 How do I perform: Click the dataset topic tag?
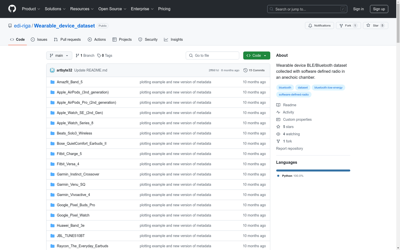point(303,87)
